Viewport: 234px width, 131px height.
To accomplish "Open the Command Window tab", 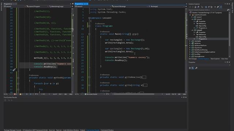I will point(107,130).
